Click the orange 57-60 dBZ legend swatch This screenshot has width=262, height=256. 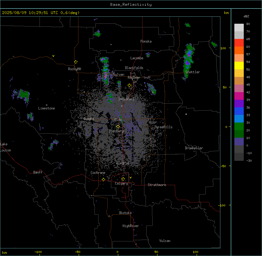coord(239,50)
